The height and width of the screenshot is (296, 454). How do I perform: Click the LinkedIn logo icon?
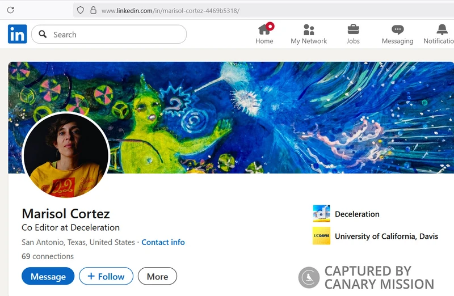pyautogui.click(x=18, y=34)
